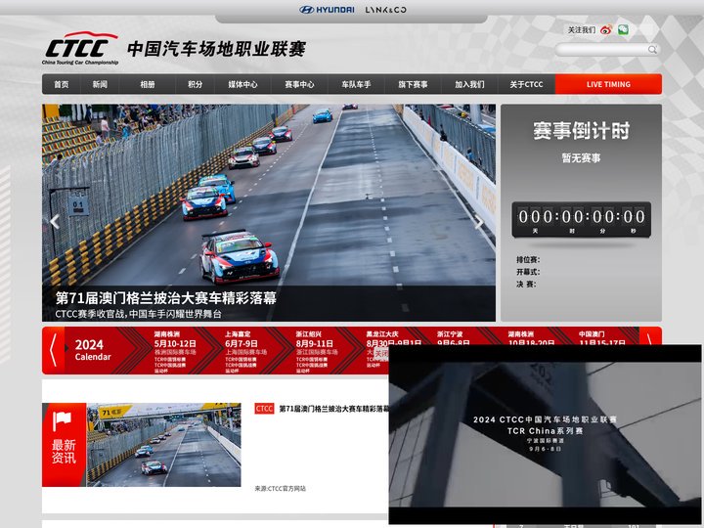
Task: Open the latest news thumbnail image
Action: click(164, 445)
